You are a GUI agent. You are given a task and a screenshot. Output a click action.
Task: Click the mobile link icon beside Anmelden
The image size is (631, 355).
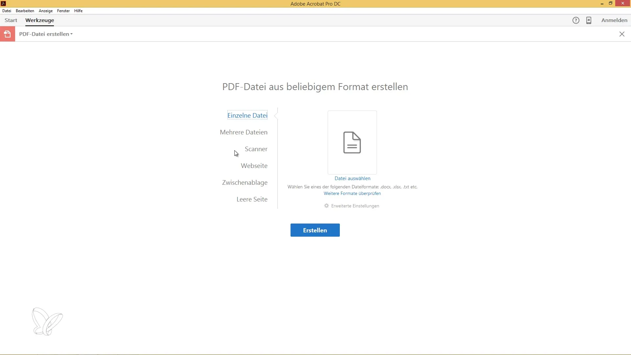click(x=589, y=20)
